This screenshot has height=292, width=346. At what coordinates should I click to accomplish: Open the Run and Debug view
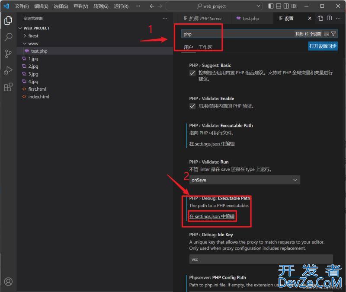pos(8,70)
